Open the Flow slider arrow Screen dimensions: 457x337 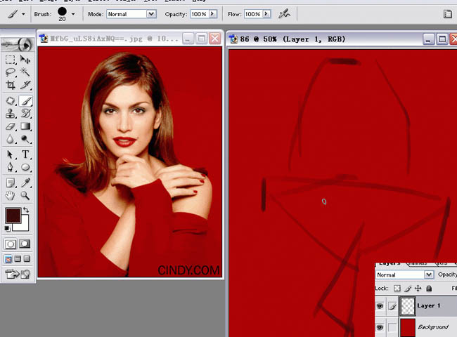[x=266, y=13]
